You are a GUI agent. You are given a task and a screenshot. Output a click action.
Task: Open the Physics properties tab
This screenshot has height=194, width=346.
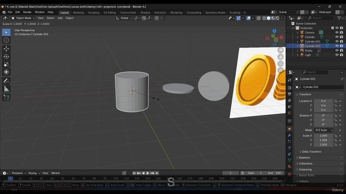tap(290, 148)
